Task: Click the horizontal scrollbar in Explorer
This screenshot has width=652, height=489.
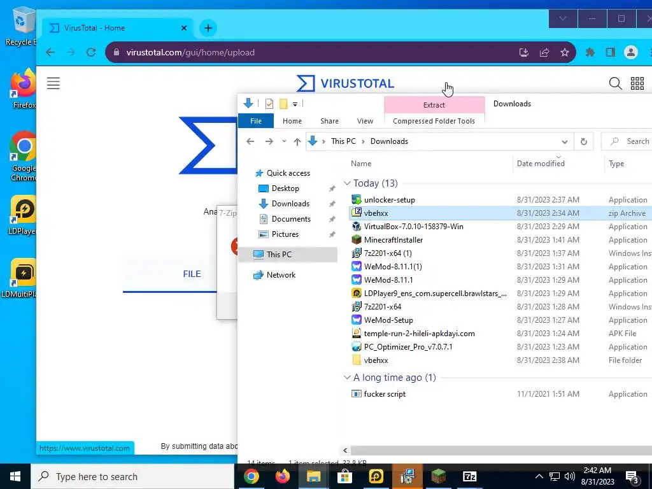Action: [502, 450]
